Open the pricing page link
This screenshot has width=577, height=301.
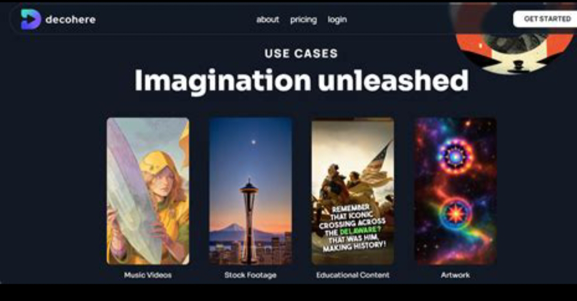point(303,20)
